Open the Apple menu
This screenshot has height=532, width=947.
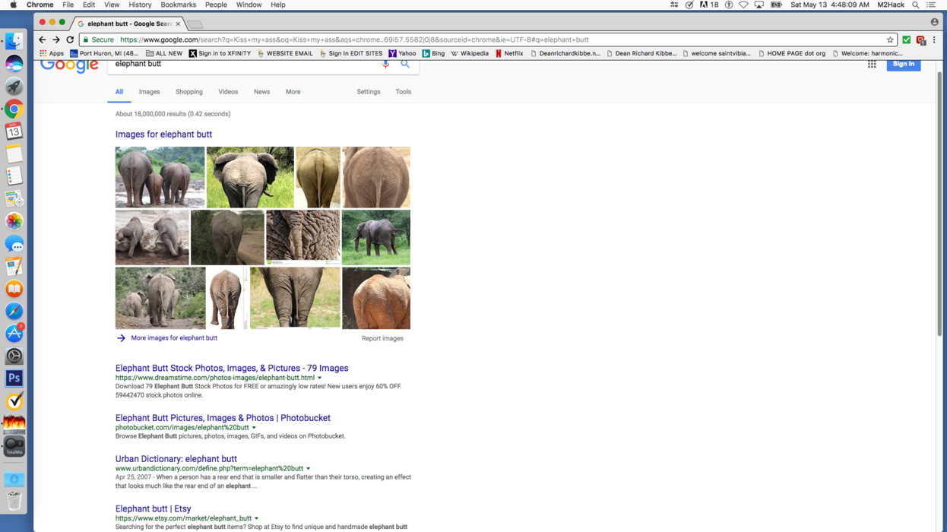(x=13, y=5)
